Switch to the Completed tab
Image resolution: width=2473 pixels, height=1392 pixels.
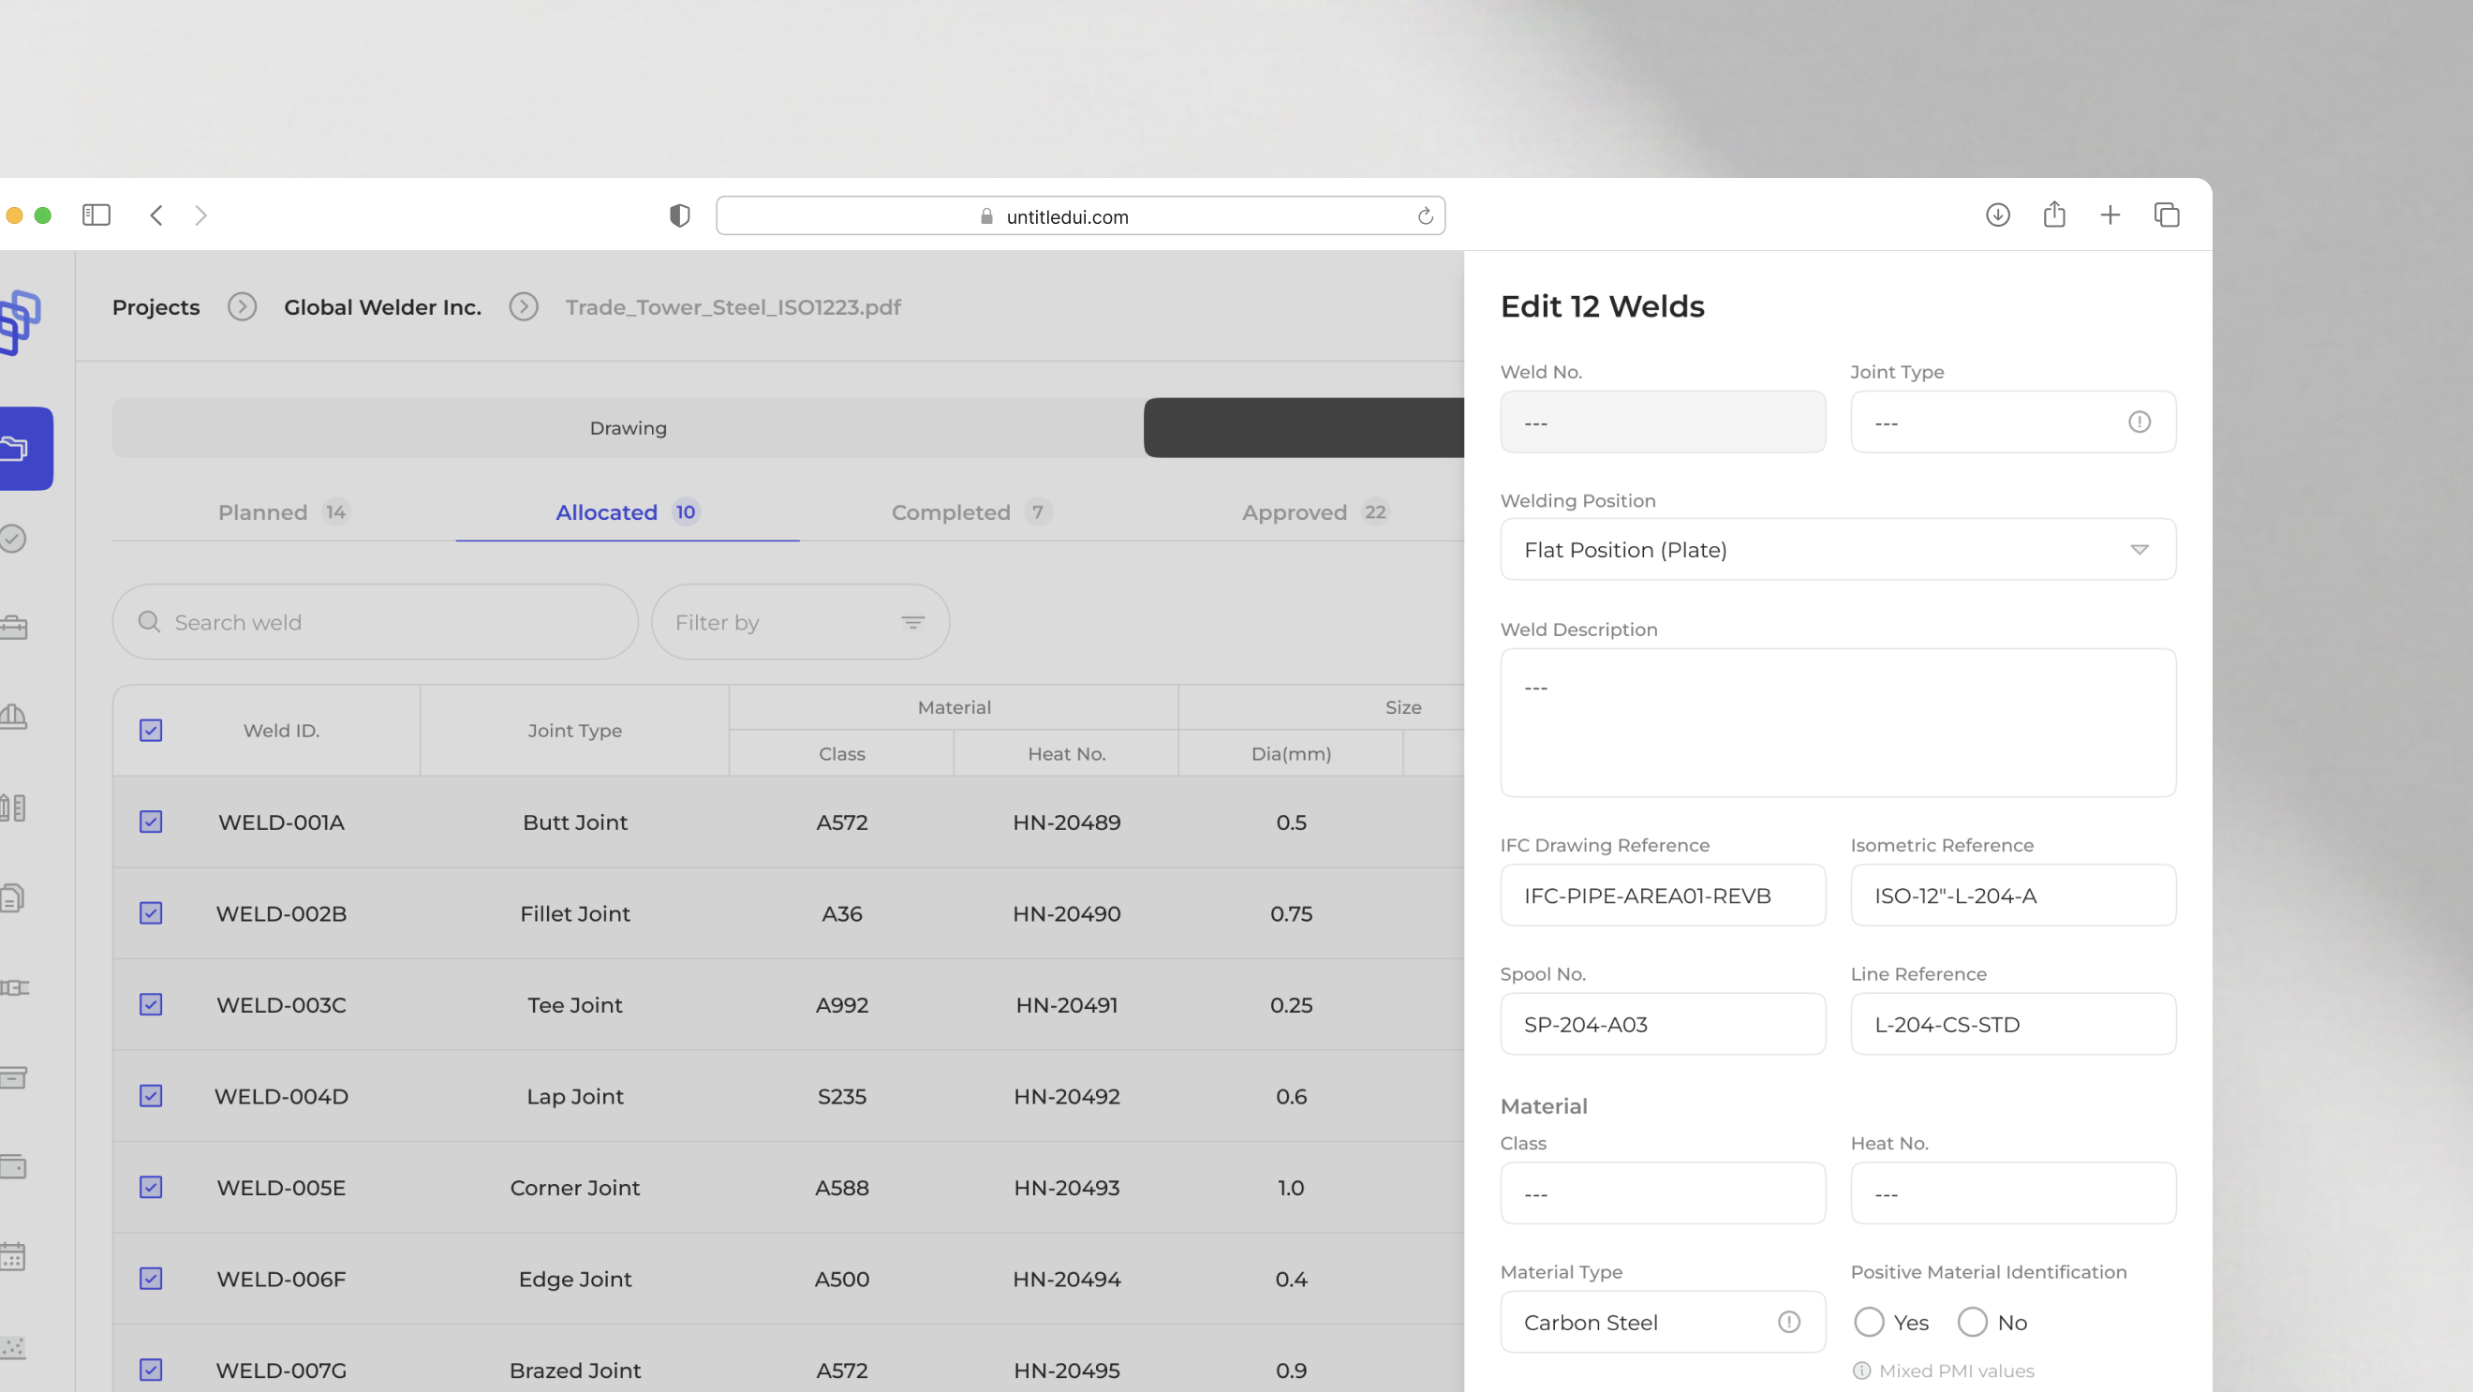click(x=970, y=512)
